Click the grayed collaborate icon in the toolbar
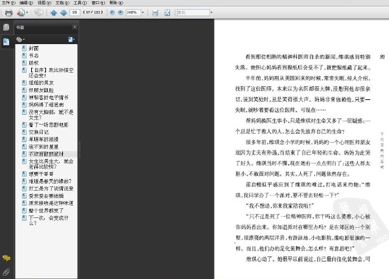Screen dimensions: 389x279 [38, 12]
